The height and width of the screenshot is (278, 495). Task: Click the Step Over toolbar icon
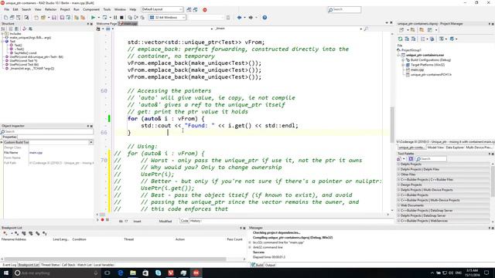(x=136, y=18)
